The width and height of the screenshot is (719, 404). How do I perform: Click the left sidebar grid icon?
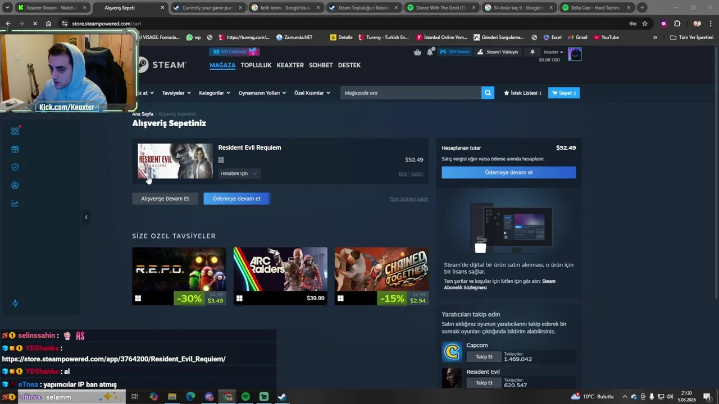[x=15, y=131]
